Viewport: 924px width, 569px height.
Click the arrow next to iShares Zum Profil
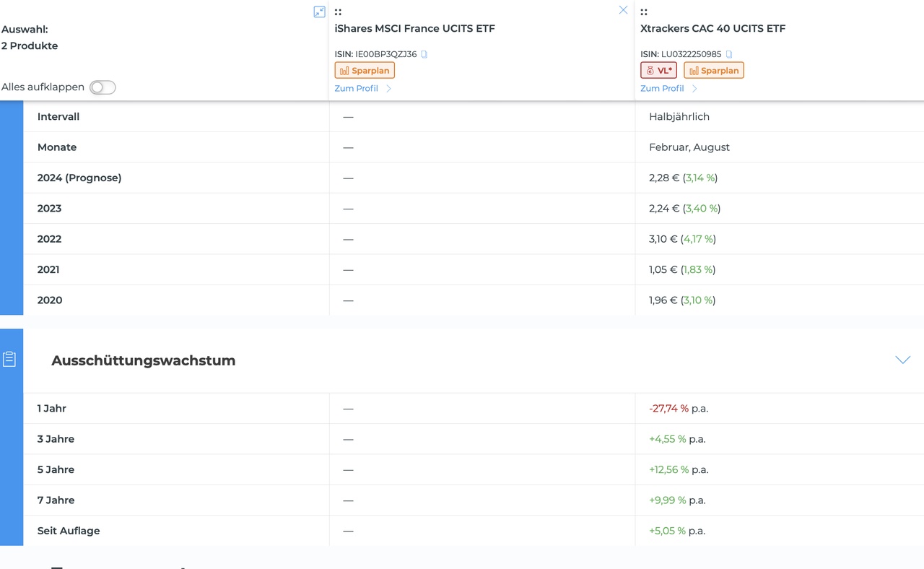389,88
